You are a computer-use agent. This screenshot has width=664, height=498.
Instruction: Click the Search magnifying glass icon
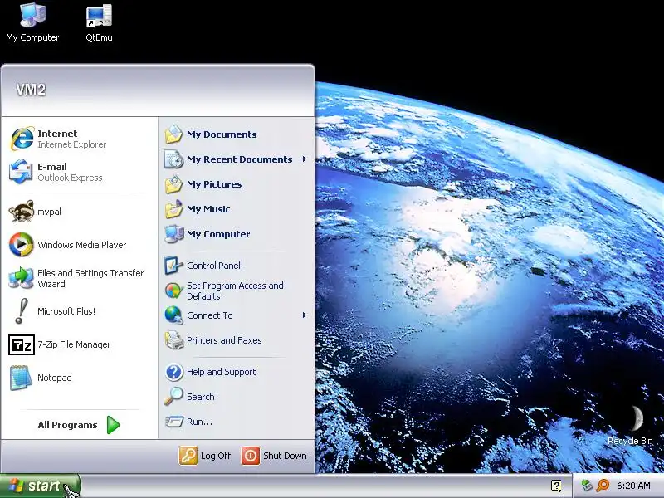click(173, 397)
